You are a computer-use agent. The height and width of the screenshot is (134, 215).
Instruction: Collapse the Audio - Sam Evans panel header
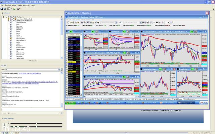coord(2,118)
